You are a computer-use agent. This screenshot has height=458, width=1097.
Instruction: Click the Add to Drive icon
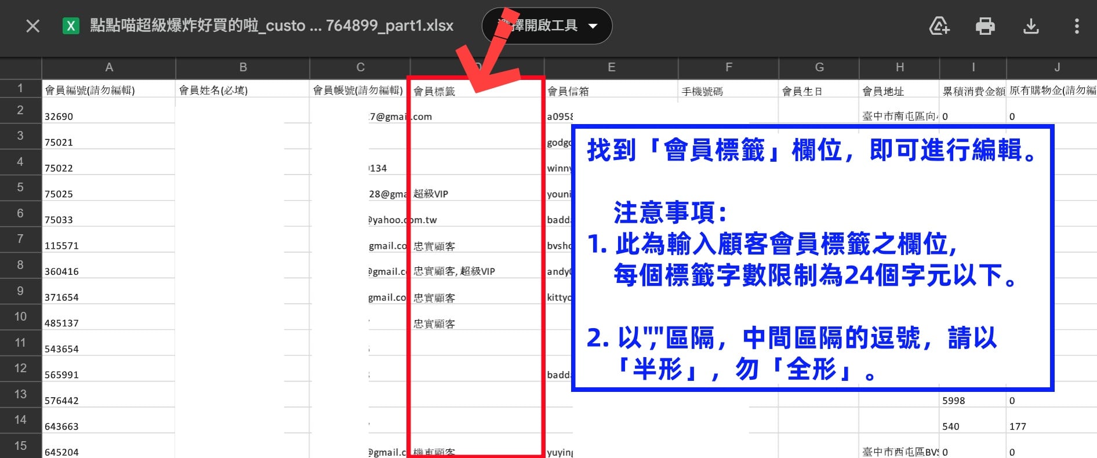pos(939,26)
